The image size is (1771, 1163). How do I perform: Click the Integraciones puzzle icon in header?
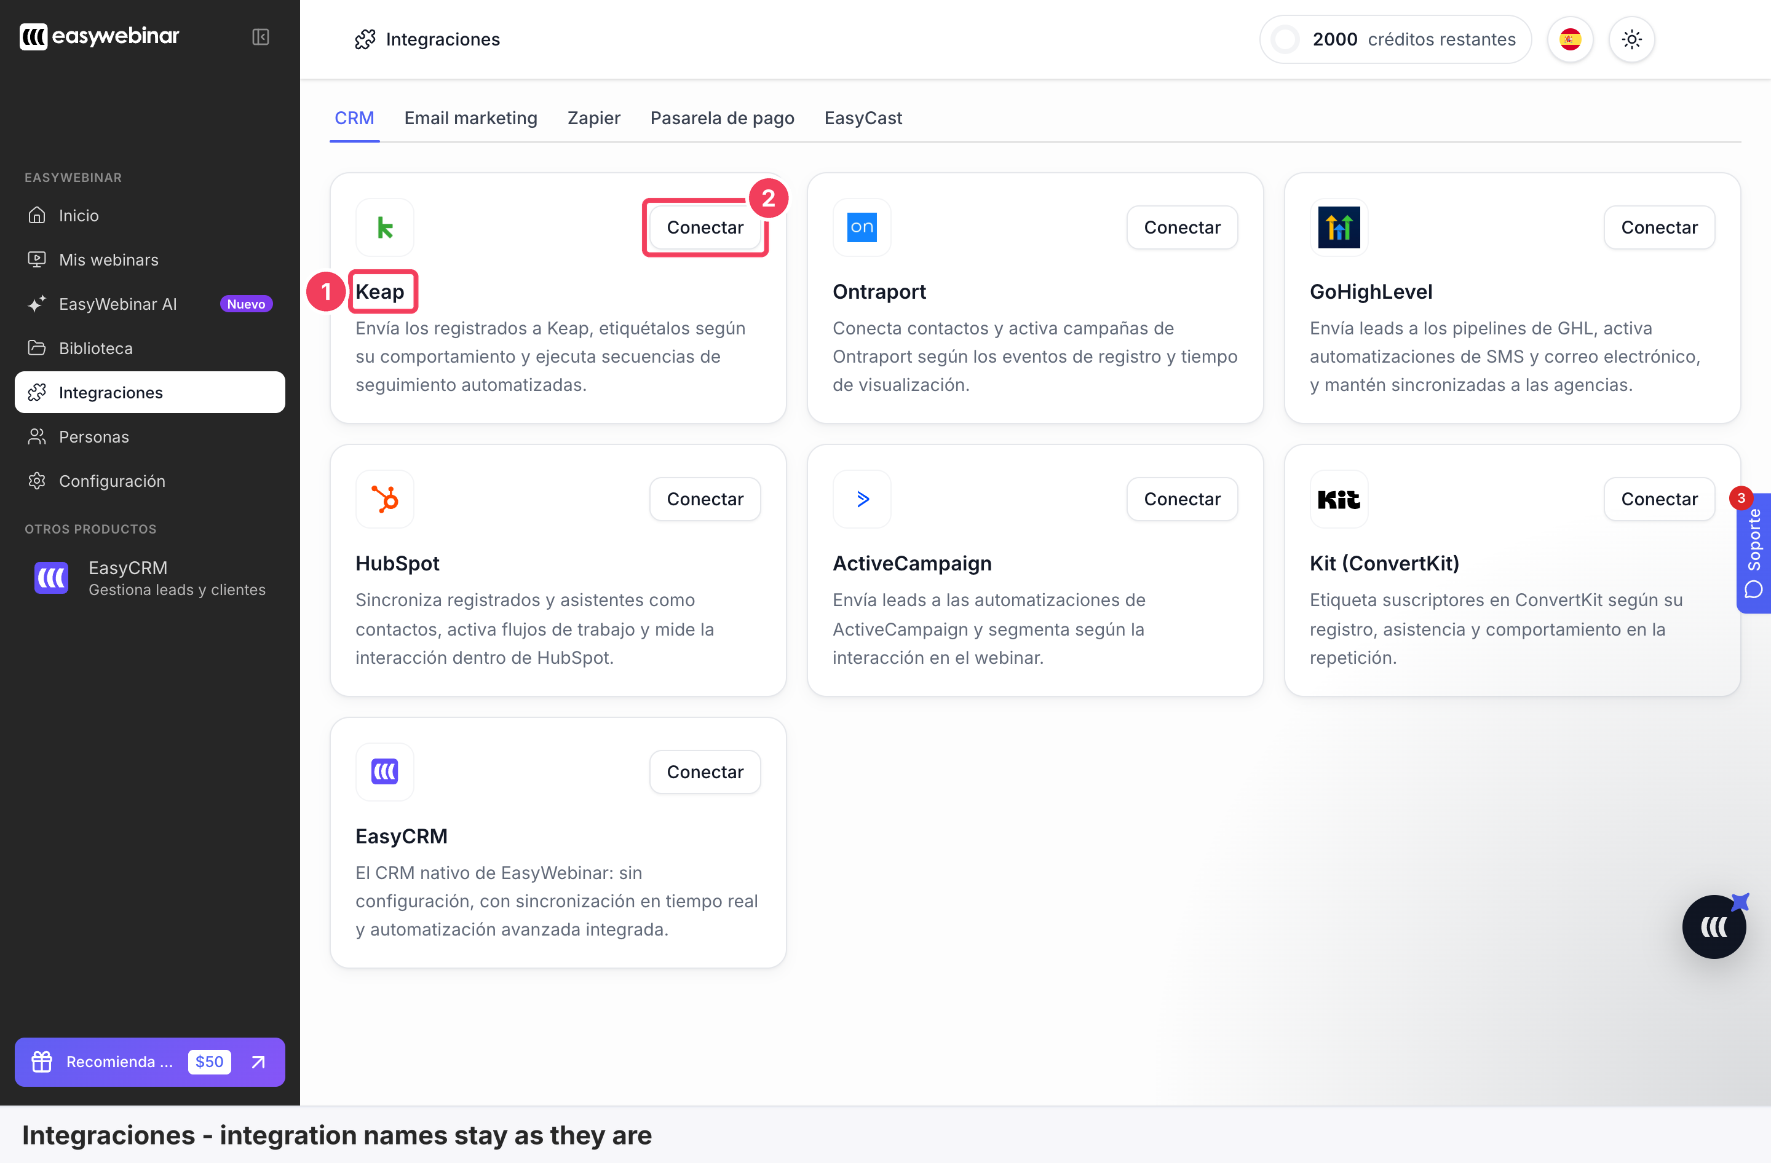point(365,39)
